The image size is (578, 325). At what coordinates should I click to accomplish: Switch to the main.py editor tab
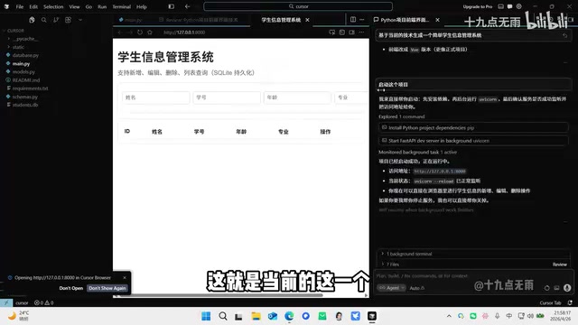point(130,20)
